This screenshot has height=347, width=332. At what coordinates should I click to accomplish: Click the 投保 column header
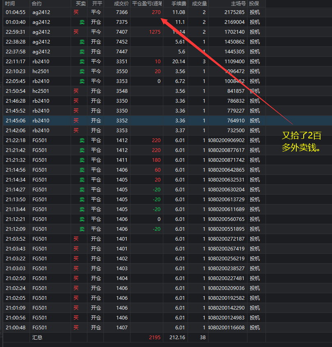tap(254, 3)
